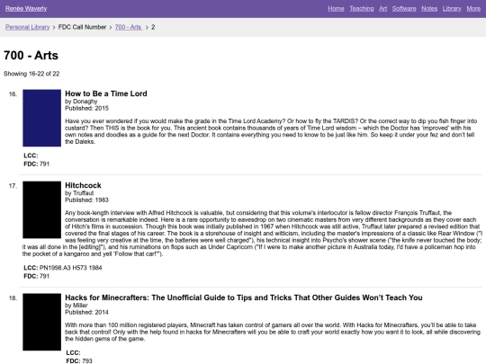Click the Hitchcock book title

tap(83, 185)
